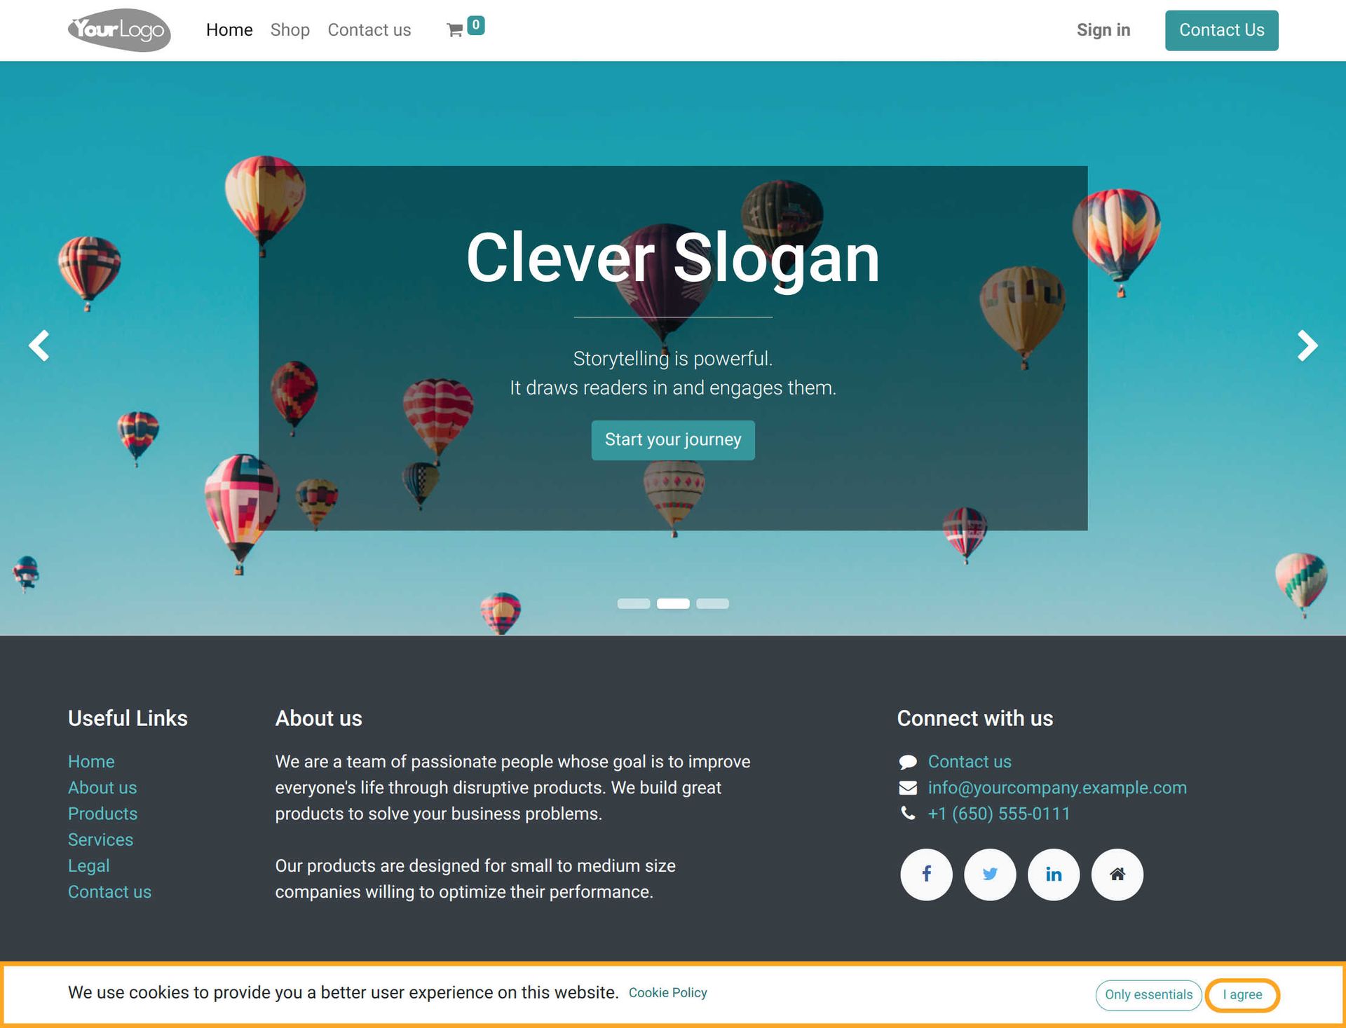Click the email envelope icon
This screenshot has height=1028, width=1346.
[x=909, y=787]
